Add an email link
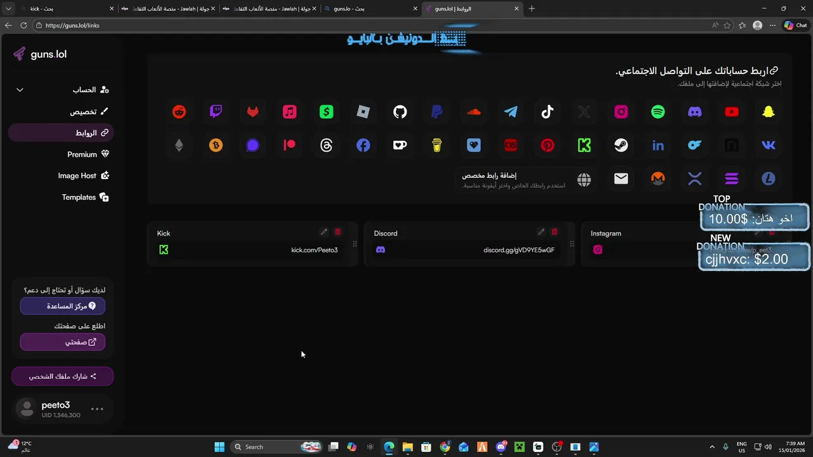This screenshot has height=457, width=813. [621, 179]
